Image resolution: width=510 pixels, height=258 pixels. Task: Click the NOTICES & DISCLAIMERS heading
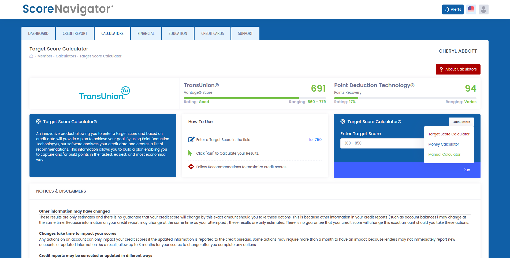pyautogui.click(x=61, y=191)
